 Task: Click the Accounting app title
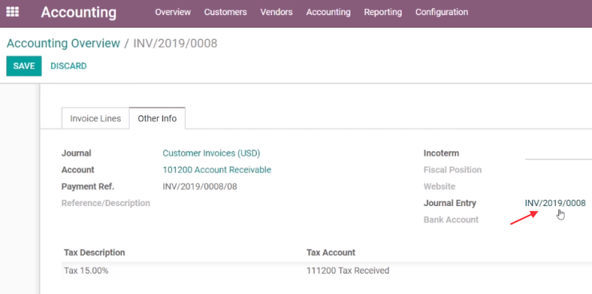coord(78,13)
